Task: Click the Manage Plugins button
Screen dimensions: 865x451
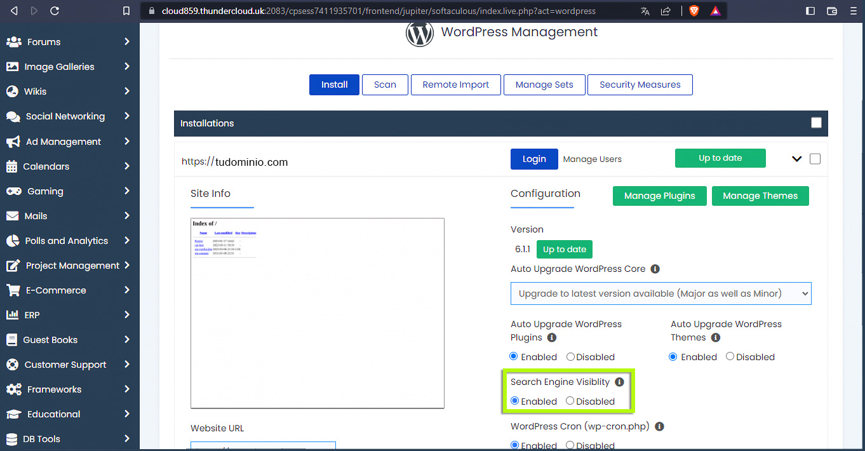Action: point(660,196)
